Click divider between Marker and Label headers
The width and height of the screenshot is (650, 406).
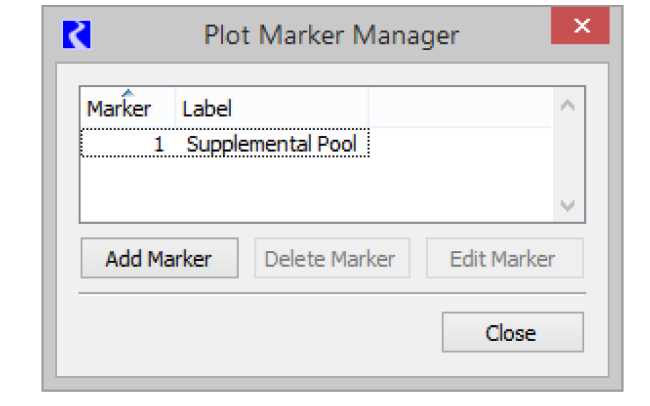[175, 109]
